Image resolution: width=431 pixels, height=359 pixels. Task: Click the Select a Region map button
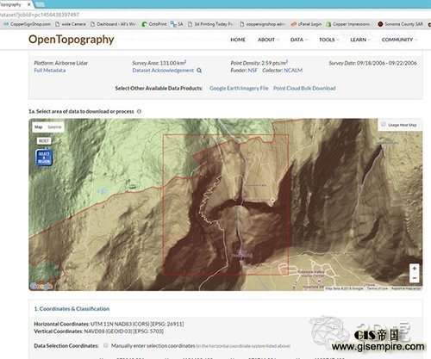pyautogui.click(x=44, y=158)
